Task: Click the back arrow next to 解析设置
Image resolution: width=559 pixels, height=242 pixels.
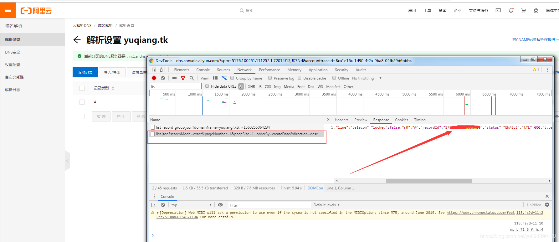Action: 77,40
